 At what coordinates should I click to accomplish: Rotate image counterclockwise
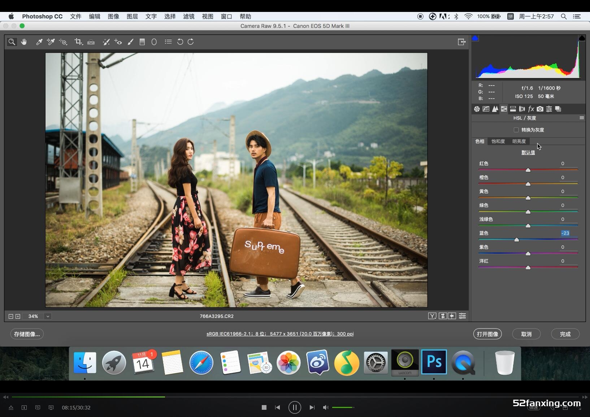(180, 42)
